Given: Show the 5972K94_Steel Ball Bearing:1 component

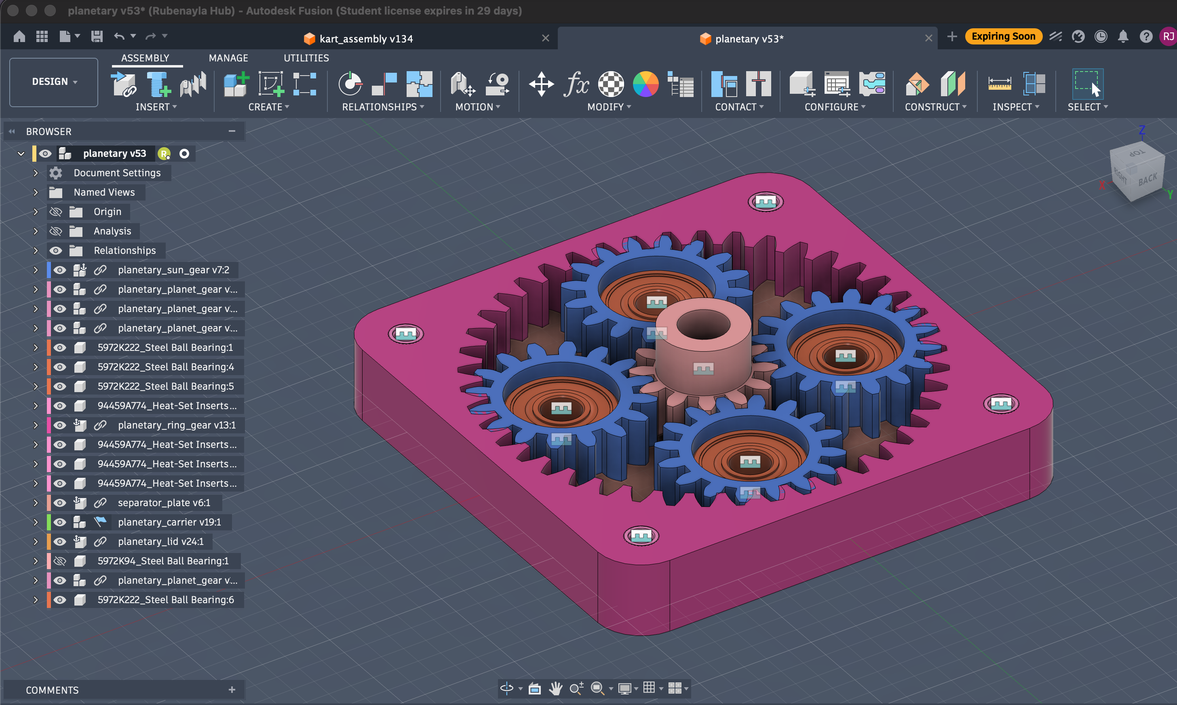Looking at the screenshot, I should click(59, 561).
